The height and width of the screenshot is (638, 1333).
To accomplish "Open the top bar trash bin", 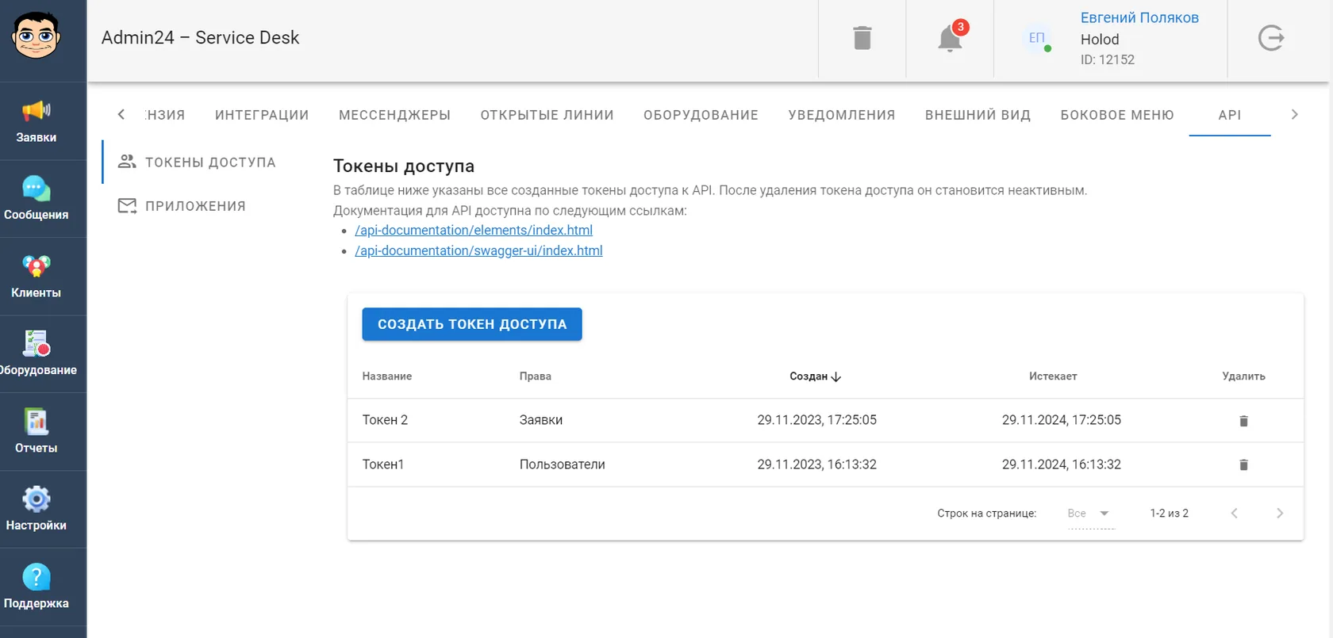I will coord(862,38).
